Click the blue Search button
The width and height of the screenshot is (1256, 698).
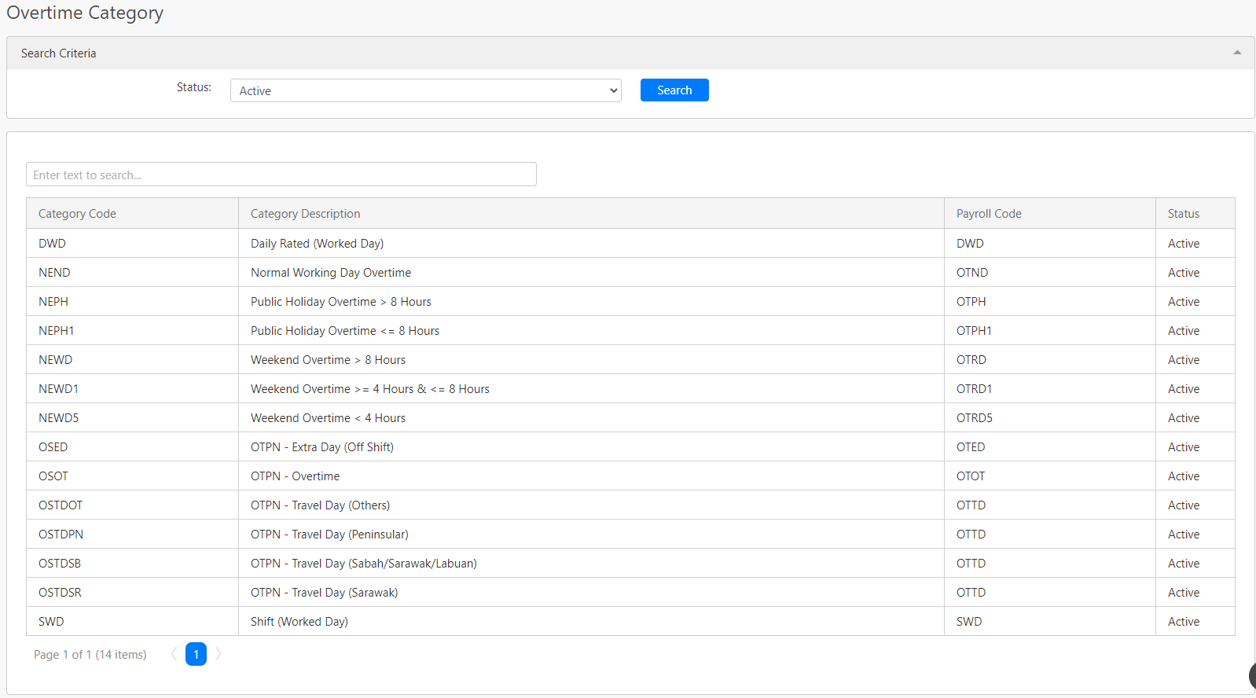click(674, 90)
